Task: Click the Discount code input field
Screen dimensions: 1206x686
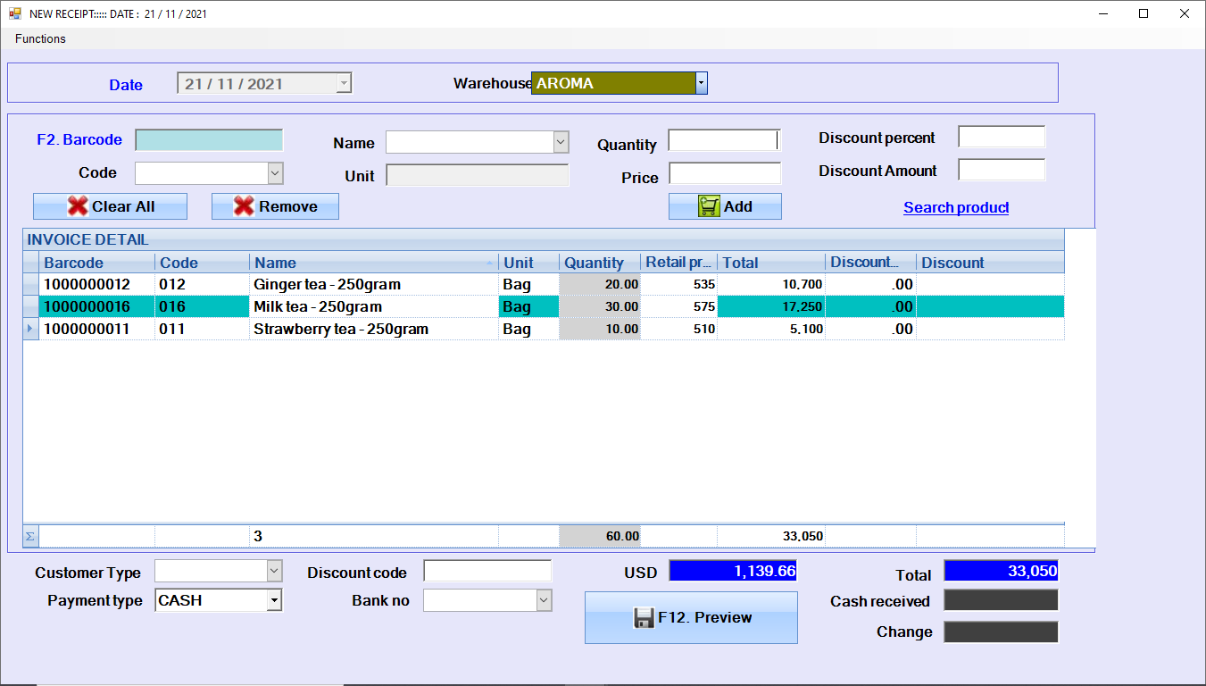Action: [487, 571]
